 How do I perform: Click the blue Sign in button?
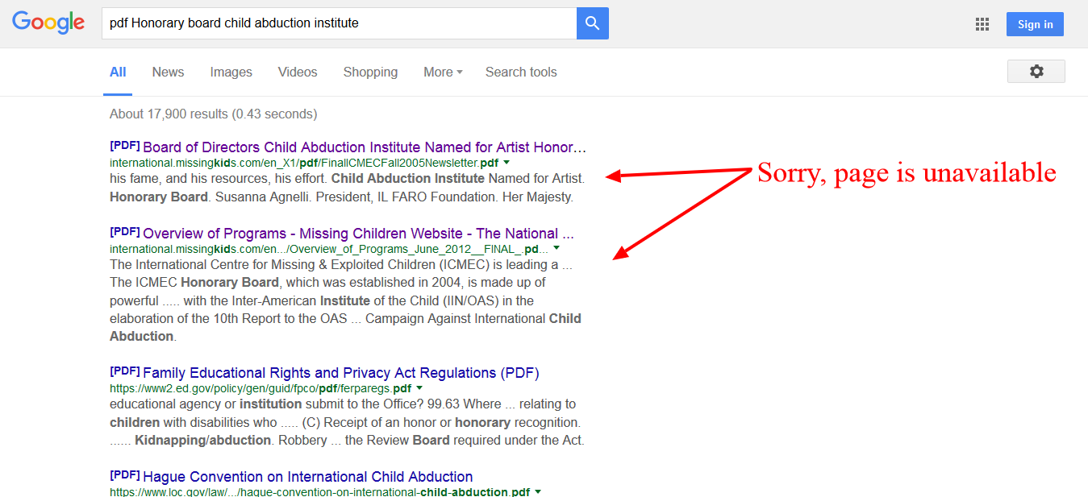1035,24
